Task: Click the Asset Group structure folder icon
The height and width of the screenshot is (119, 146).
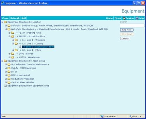Action: (x=5, y=61)
